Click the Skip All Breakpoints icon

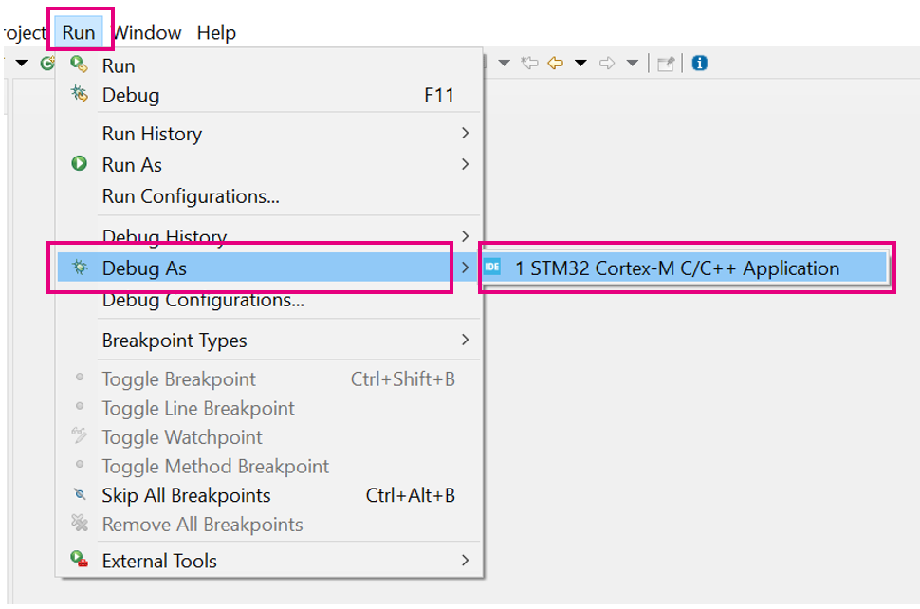point(82,495)
